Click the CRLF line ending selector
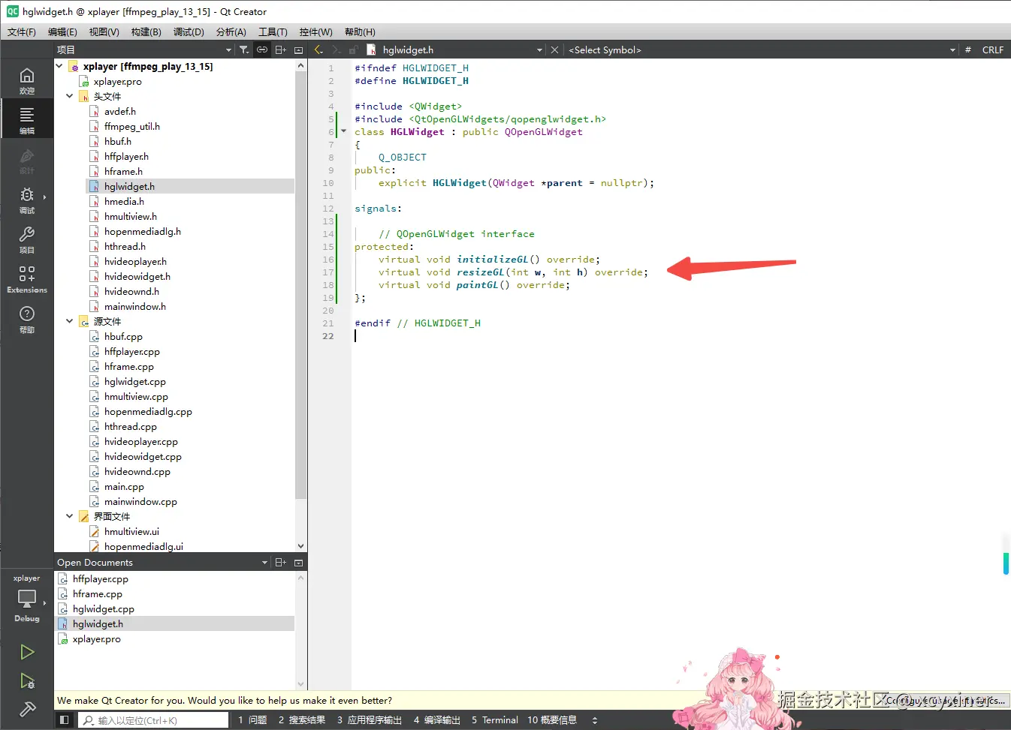The width and height of the screenshot is (1011, 730). (x=992, y=50)
